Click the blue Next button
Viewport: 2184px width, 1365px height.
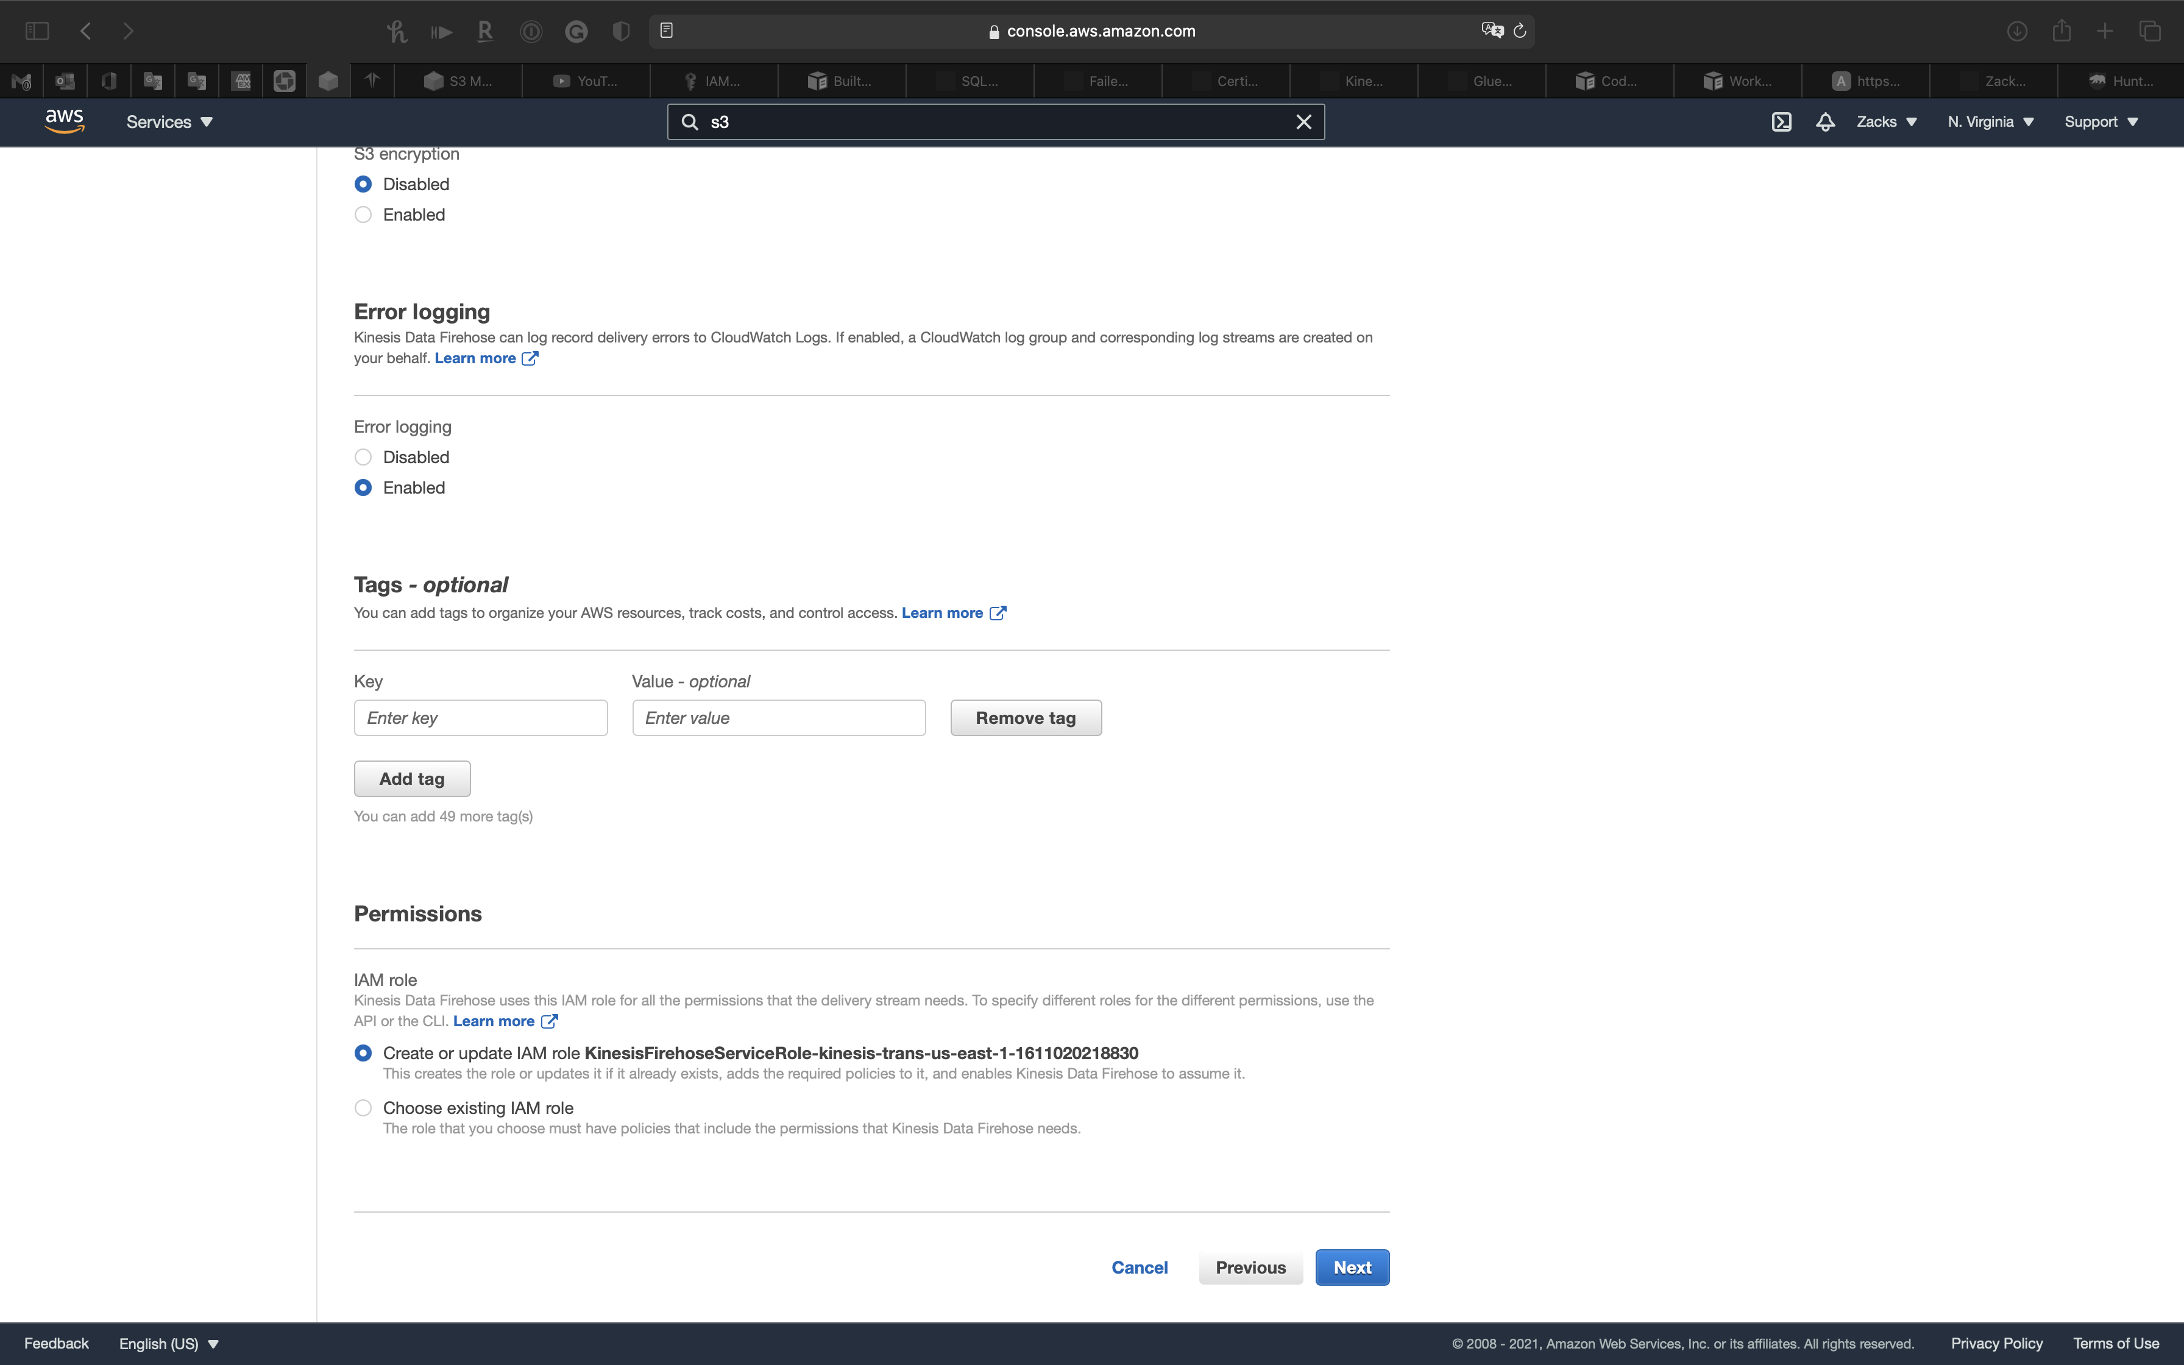(x=1352, y=1267)
